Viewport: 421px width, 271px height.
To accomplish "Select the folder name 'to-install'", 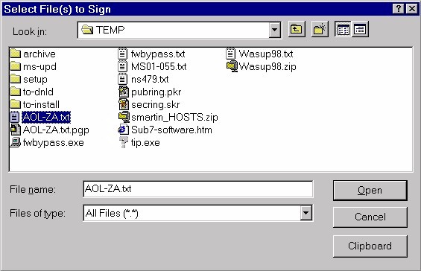I will click(x=41, y=105).
